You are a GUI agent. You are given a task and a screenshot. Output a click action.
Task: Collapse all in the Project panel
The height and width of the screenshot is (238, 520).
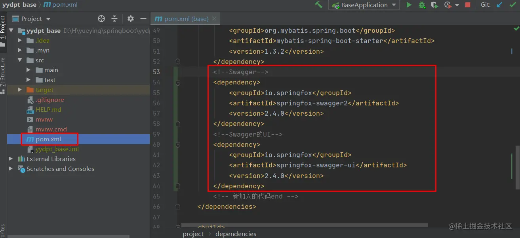pyautogui.click(x=114, y=19)
